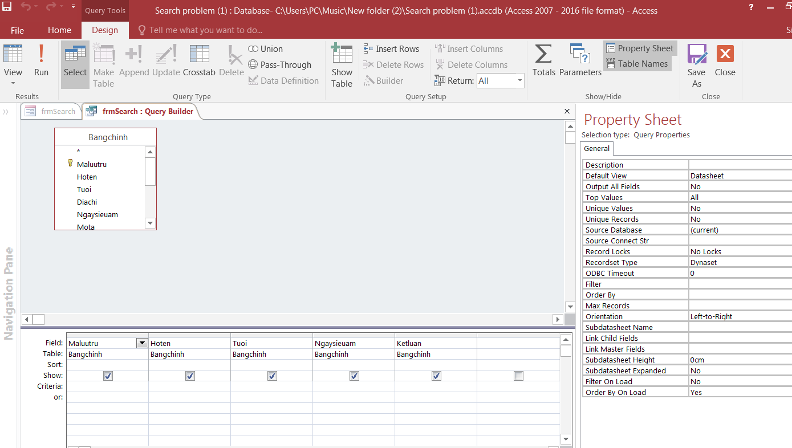Click the Bangchinh table title bar
The height and width of the screenshot is (448, 792).
[105, 137]
